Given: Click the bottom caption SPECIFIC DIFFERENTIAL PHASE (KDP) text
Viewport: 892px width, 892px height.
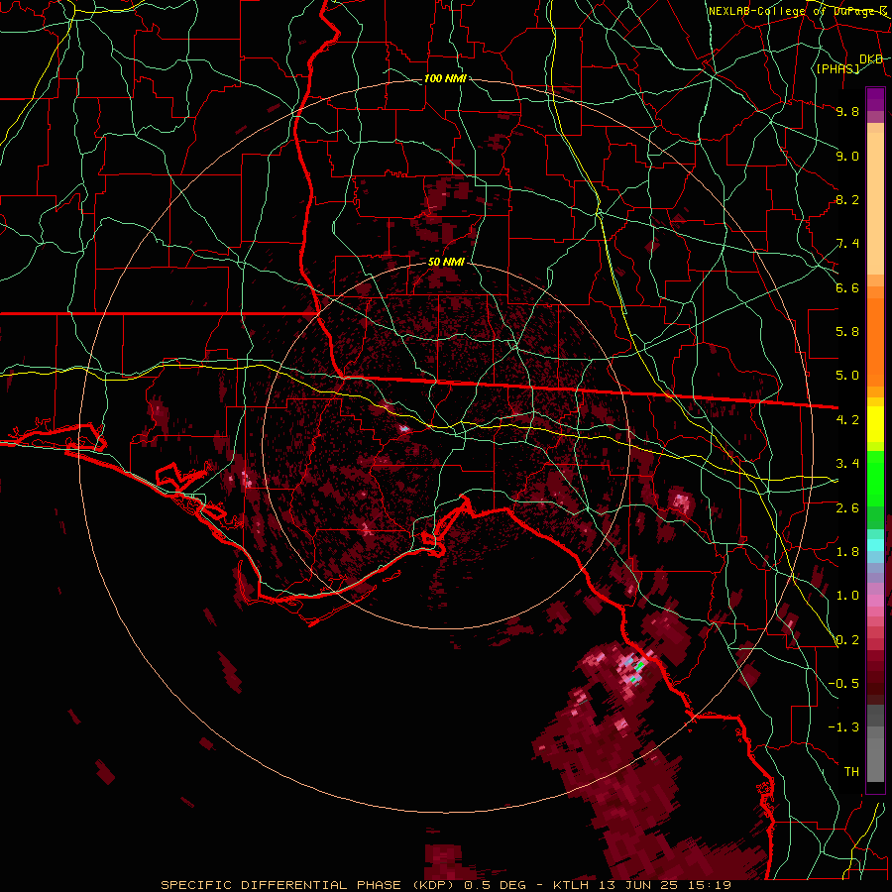Looking at the screenshot, I should 310,885.
